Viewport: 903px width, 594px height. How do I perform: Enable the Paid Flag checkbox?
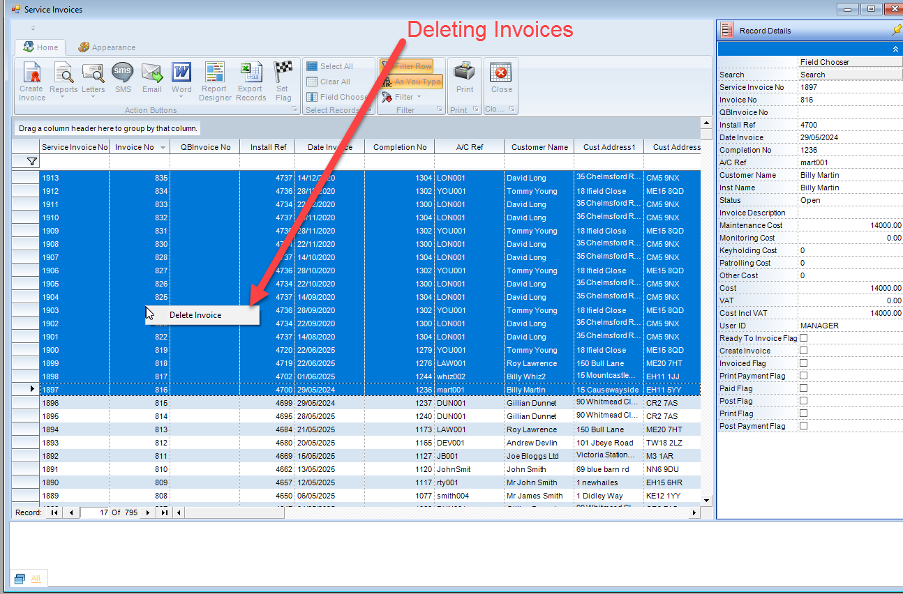click(803, 388)
